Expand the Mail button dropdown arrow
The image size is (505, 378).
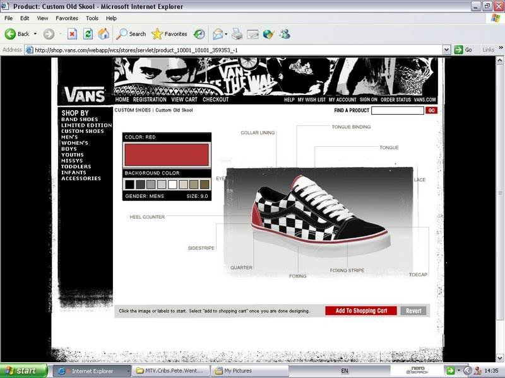[x=226, y=34]
